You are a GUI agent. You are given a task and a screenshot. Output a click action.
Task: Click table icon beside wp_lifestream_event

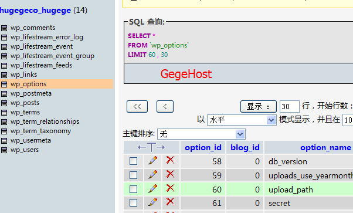(4, 47)
